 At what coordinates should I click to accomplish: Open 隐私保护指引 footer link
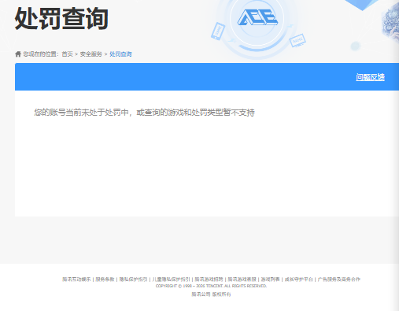pyautogui.click(x=134, y=280)
